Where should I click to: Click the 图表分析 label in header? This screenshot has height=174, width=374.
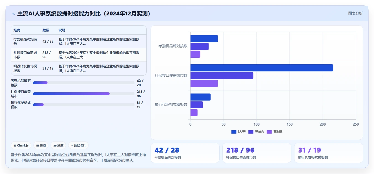pos(355,13)
